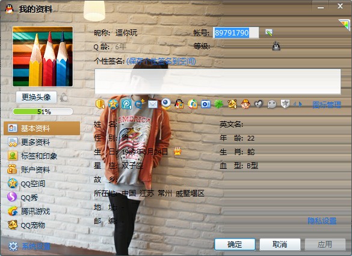Open the 系统设置 link

(x=36, y=246)
